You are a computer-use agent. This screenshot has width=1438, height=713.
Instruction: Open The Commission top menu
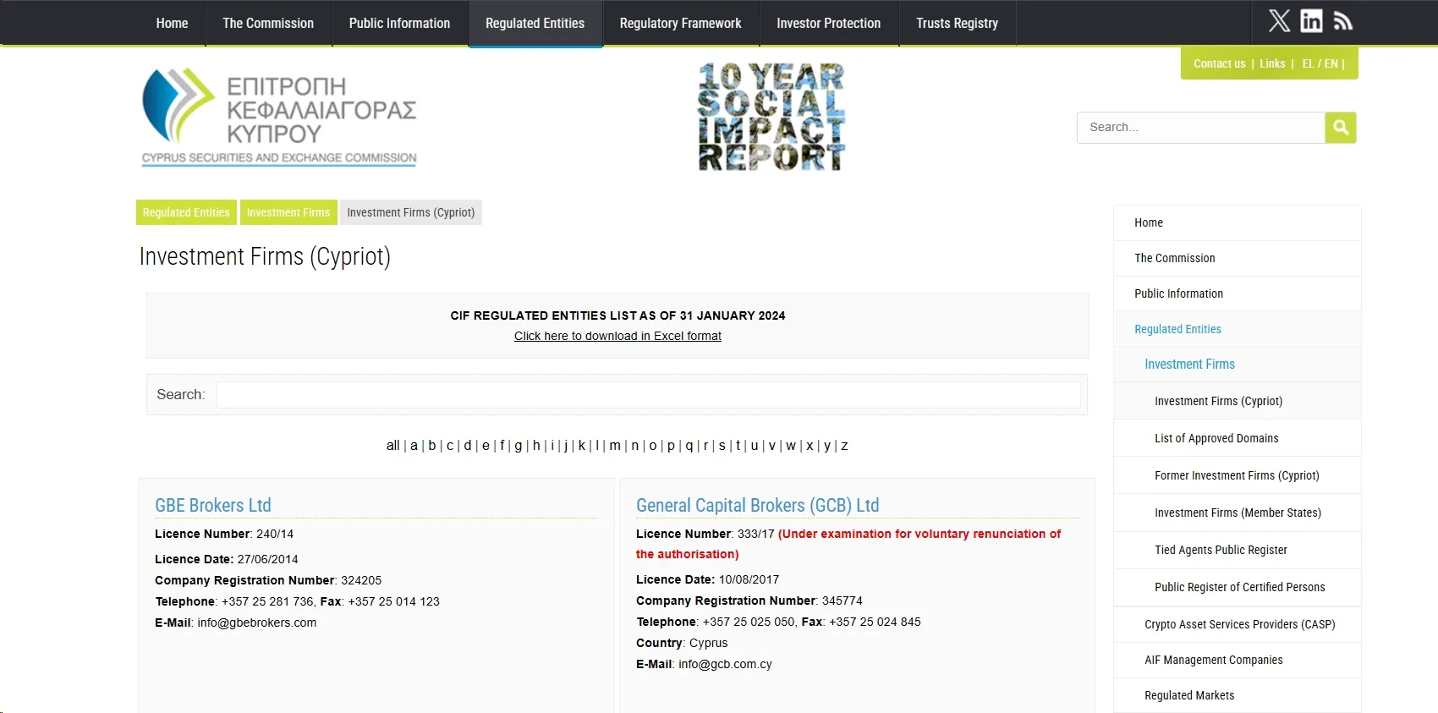click(268, 23)
